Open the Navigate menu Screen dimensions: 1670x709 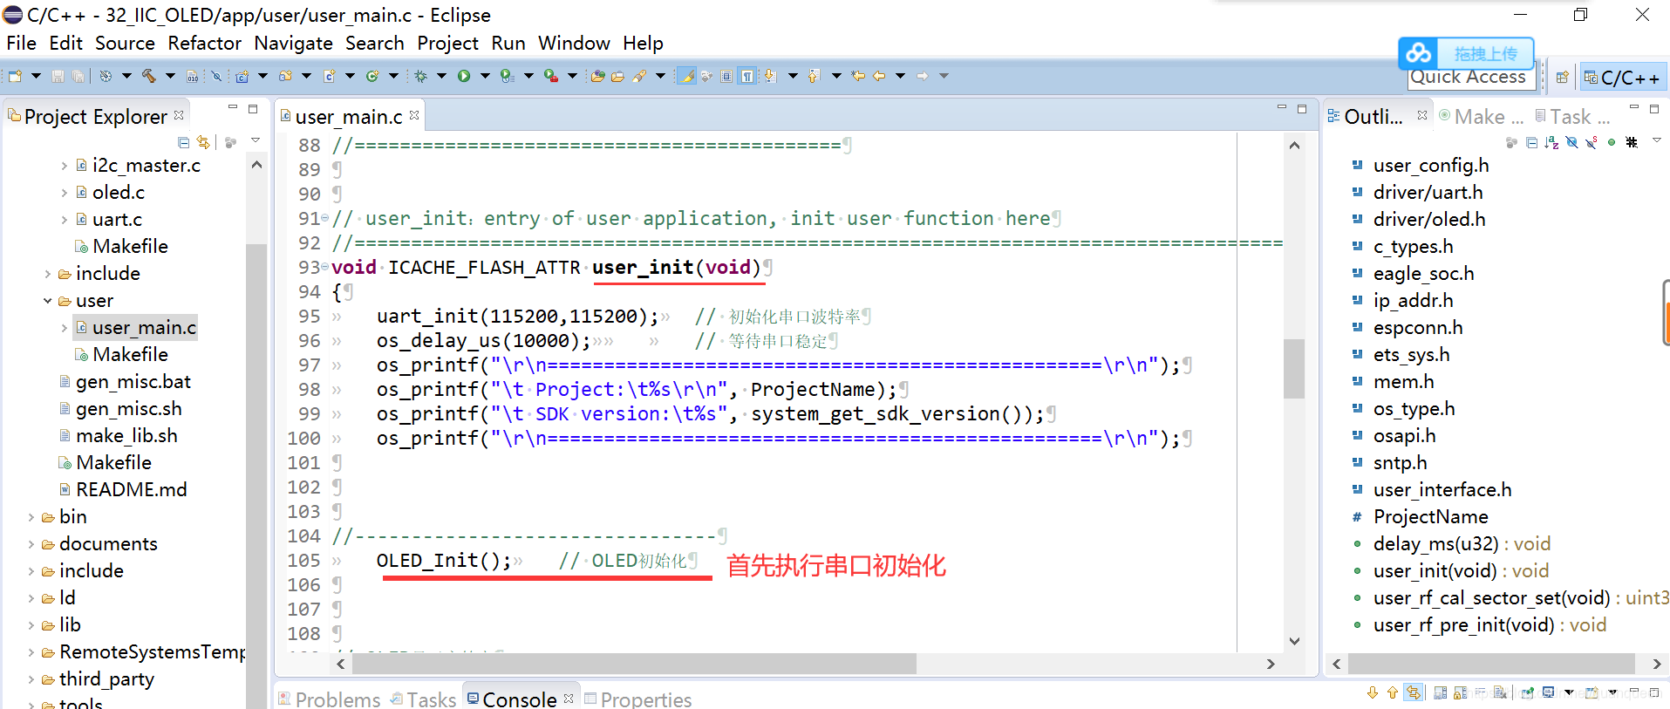tap(293, 43)
